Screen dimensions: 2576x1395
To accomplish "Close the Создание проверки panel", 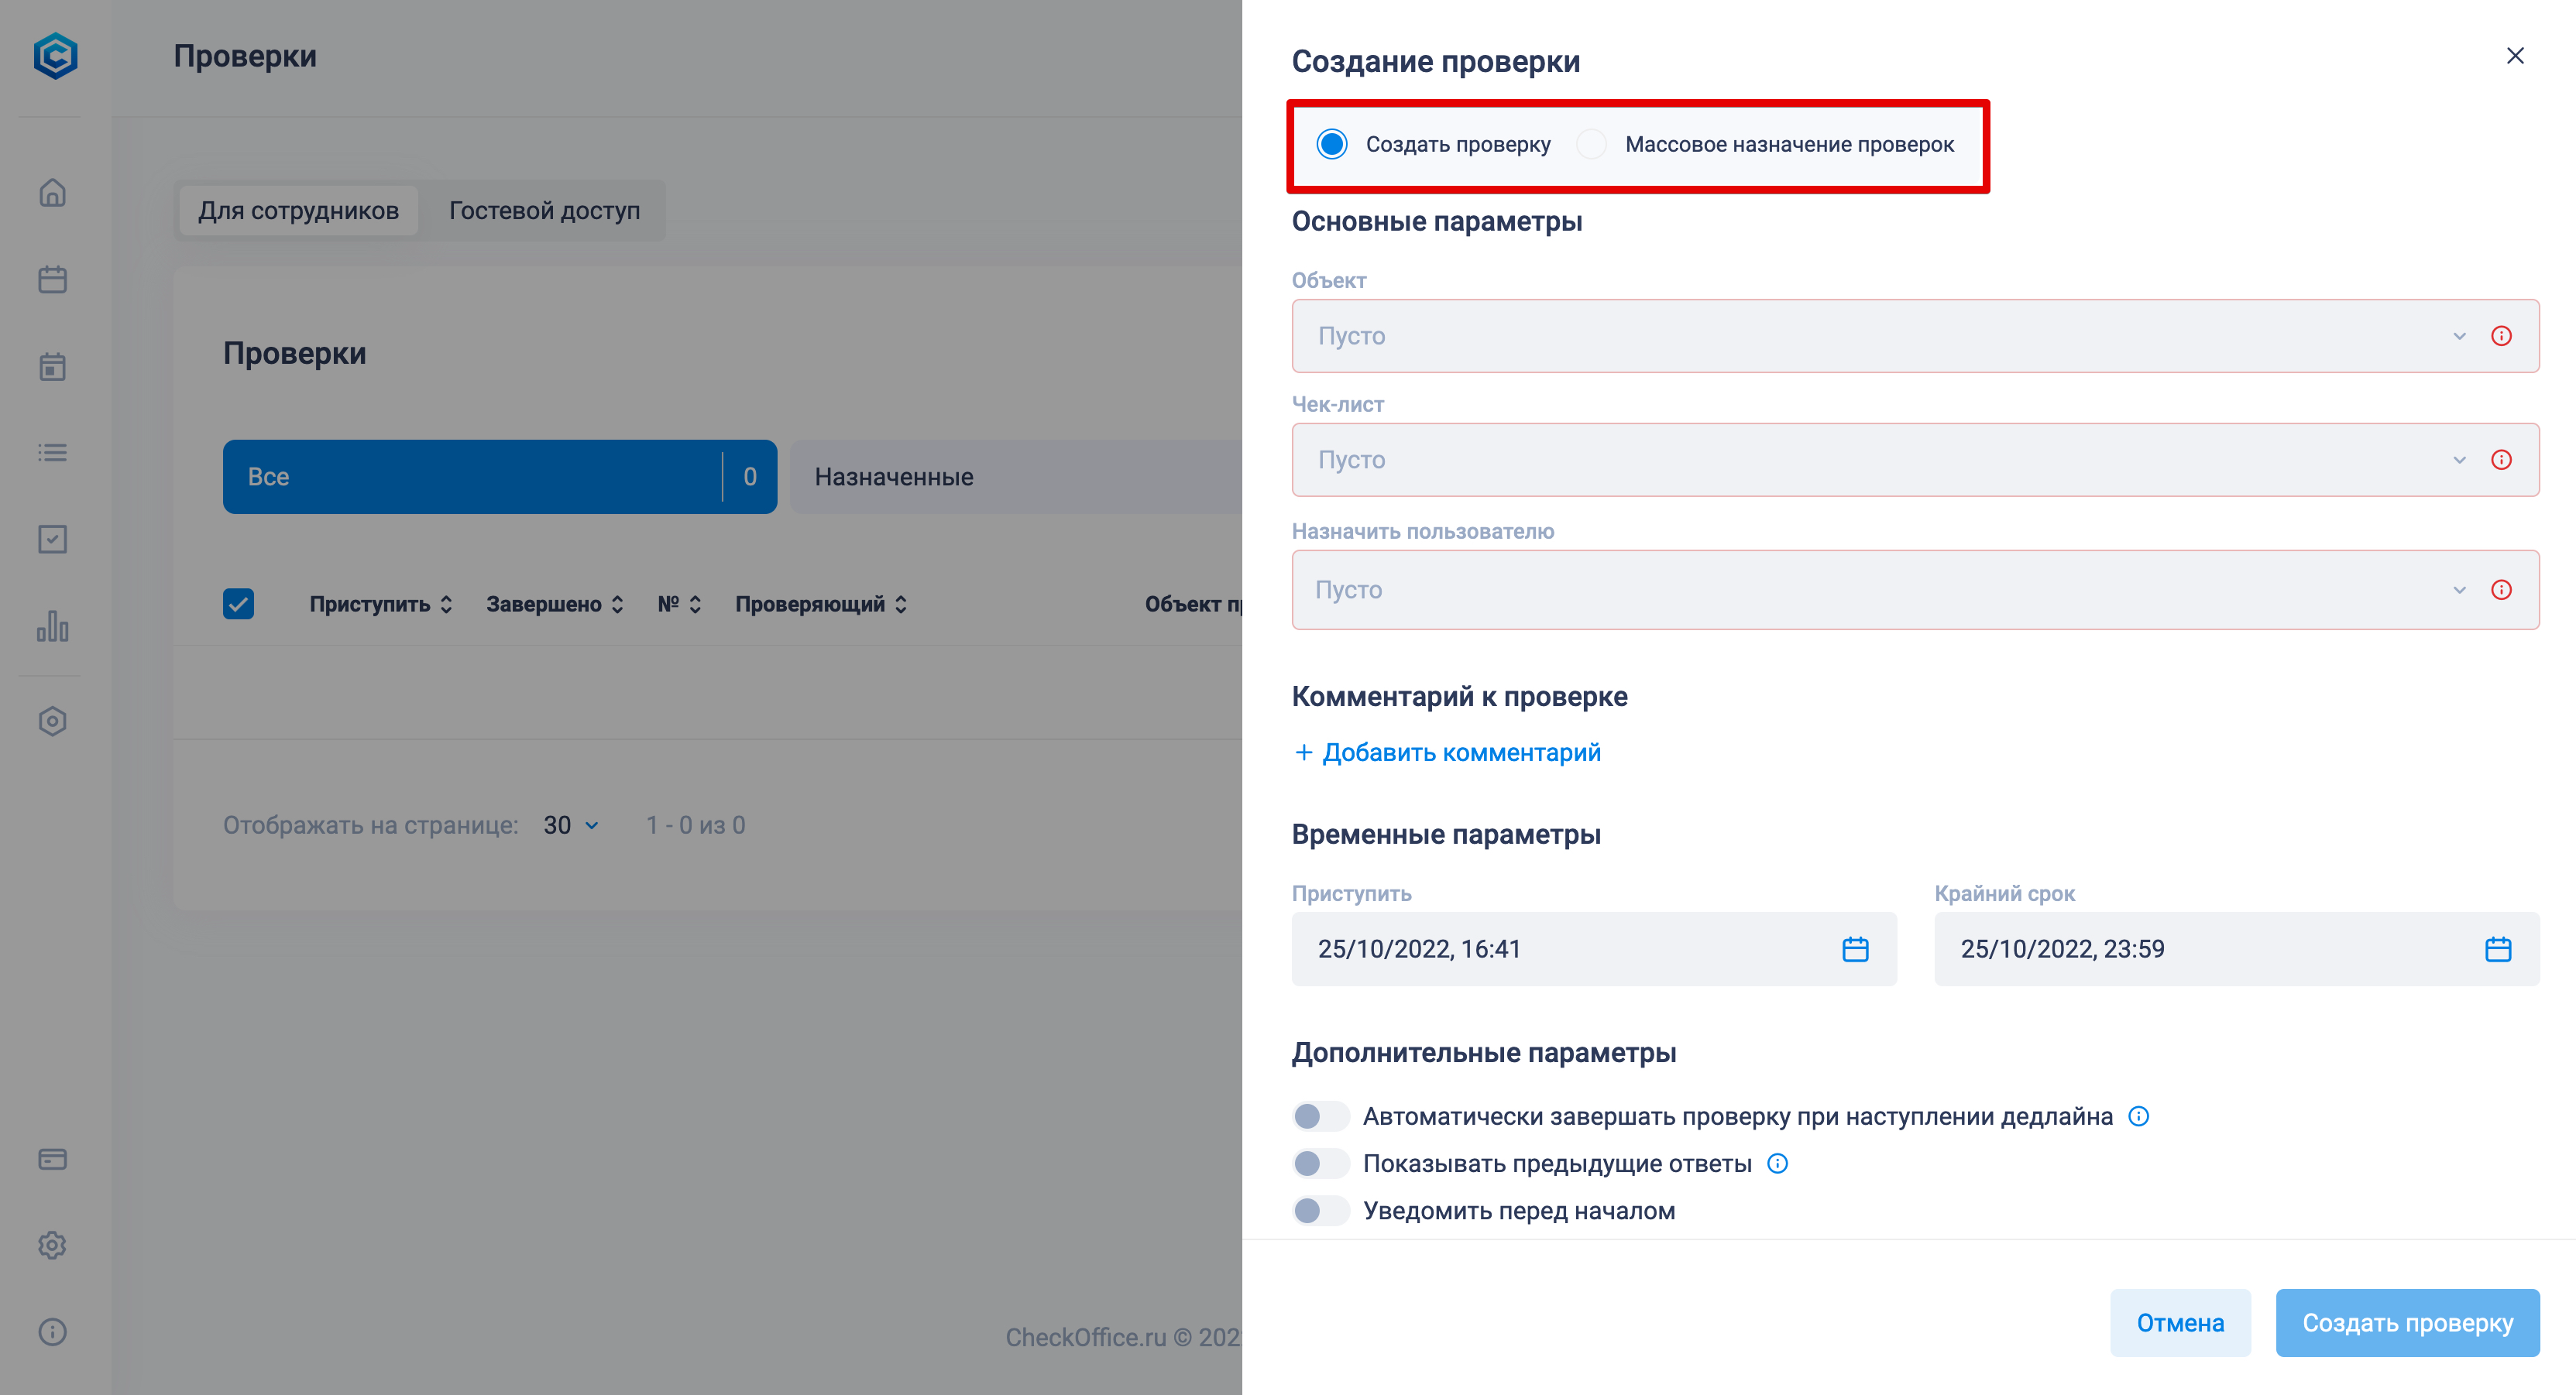I will 2515,56.
